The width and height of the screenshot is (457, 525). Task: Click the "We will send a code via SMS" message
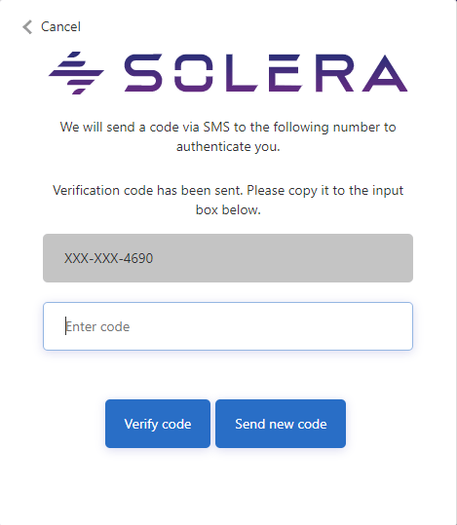(228, 136)
